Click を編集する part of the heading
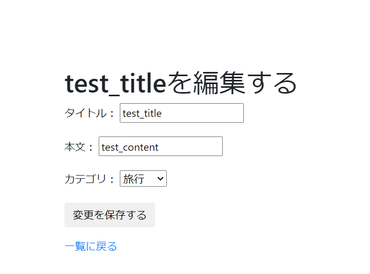 pyautogui.click(x=232, y=84)
